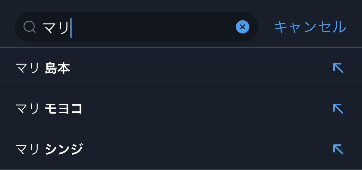The width and height of the screenshot is (362, 170).
Task: Focus the search field containing マリ
Action: pos(149,27)
